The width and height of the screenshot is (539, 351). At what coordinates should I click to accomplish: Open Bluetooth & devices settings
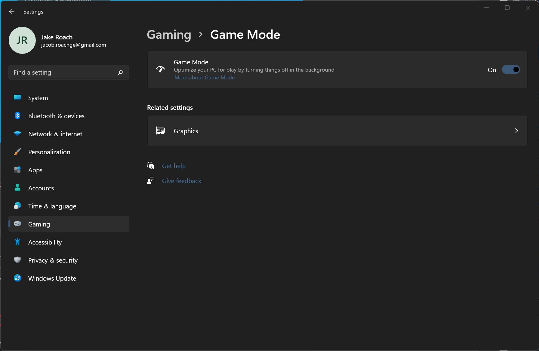(x=17, y=115)
